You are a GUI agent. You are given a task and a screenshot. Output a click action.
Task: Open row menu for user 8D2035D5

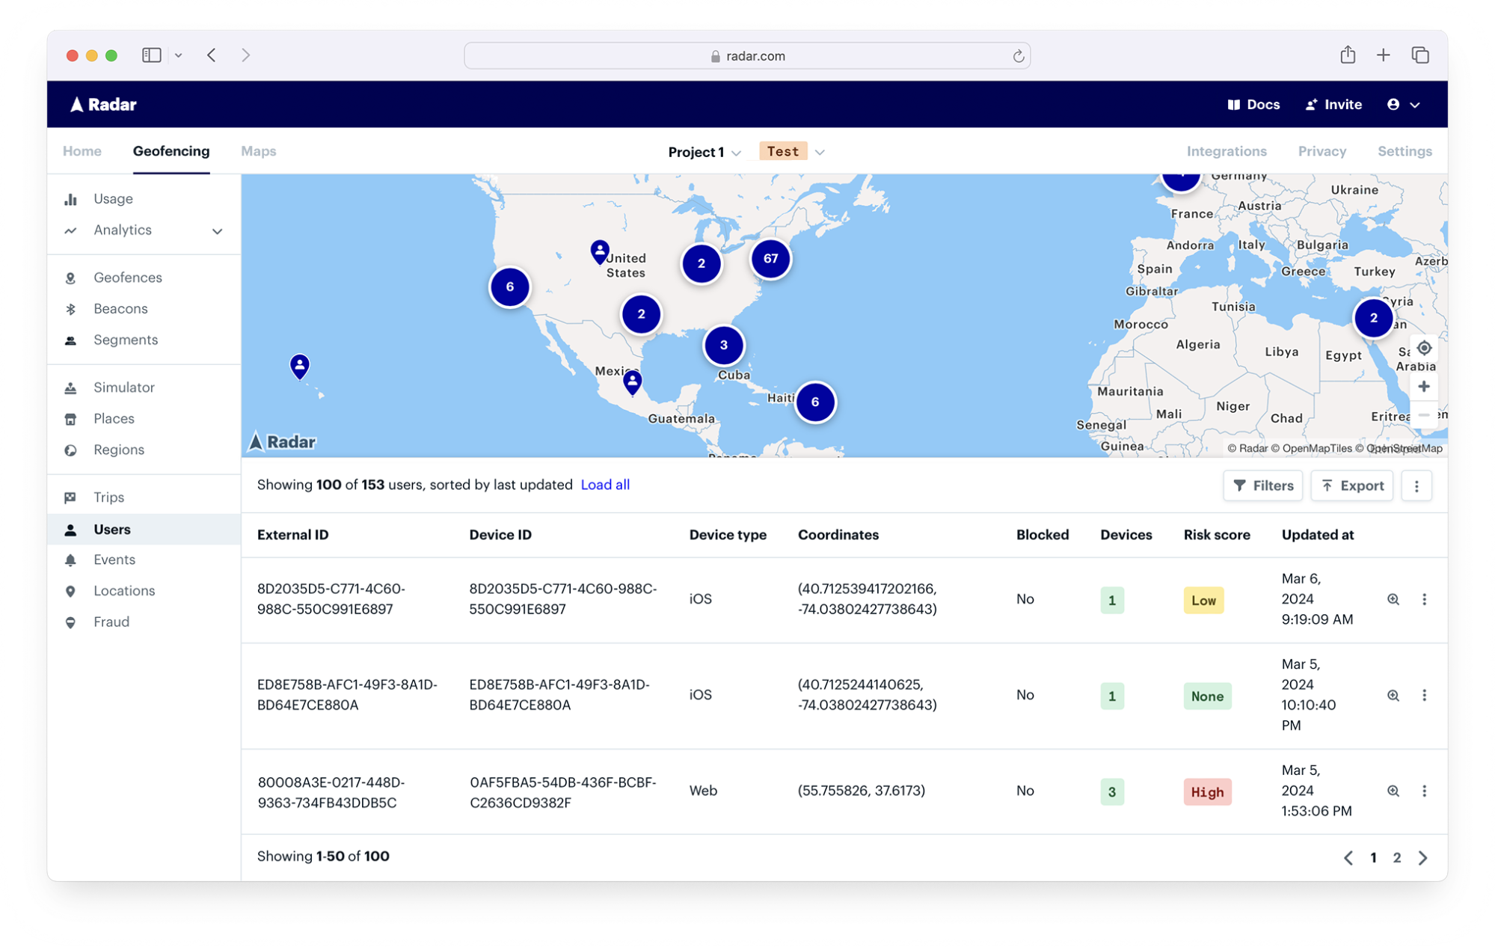(x=1424, y=599)
